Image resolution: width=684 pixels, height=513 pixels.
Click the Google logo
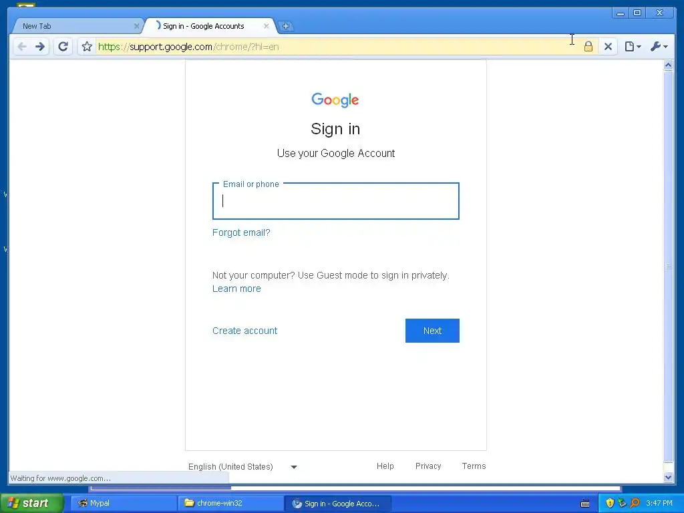(335, 100)
